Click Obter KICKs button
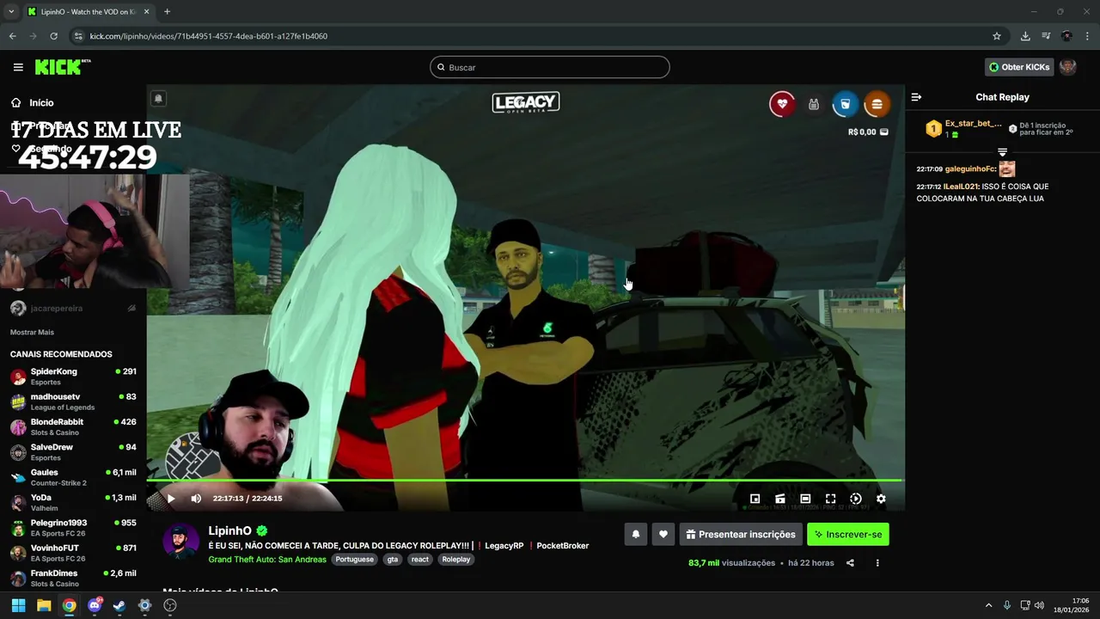The height and width of the screenshot is (619, 1100). tap(1019, 67)
